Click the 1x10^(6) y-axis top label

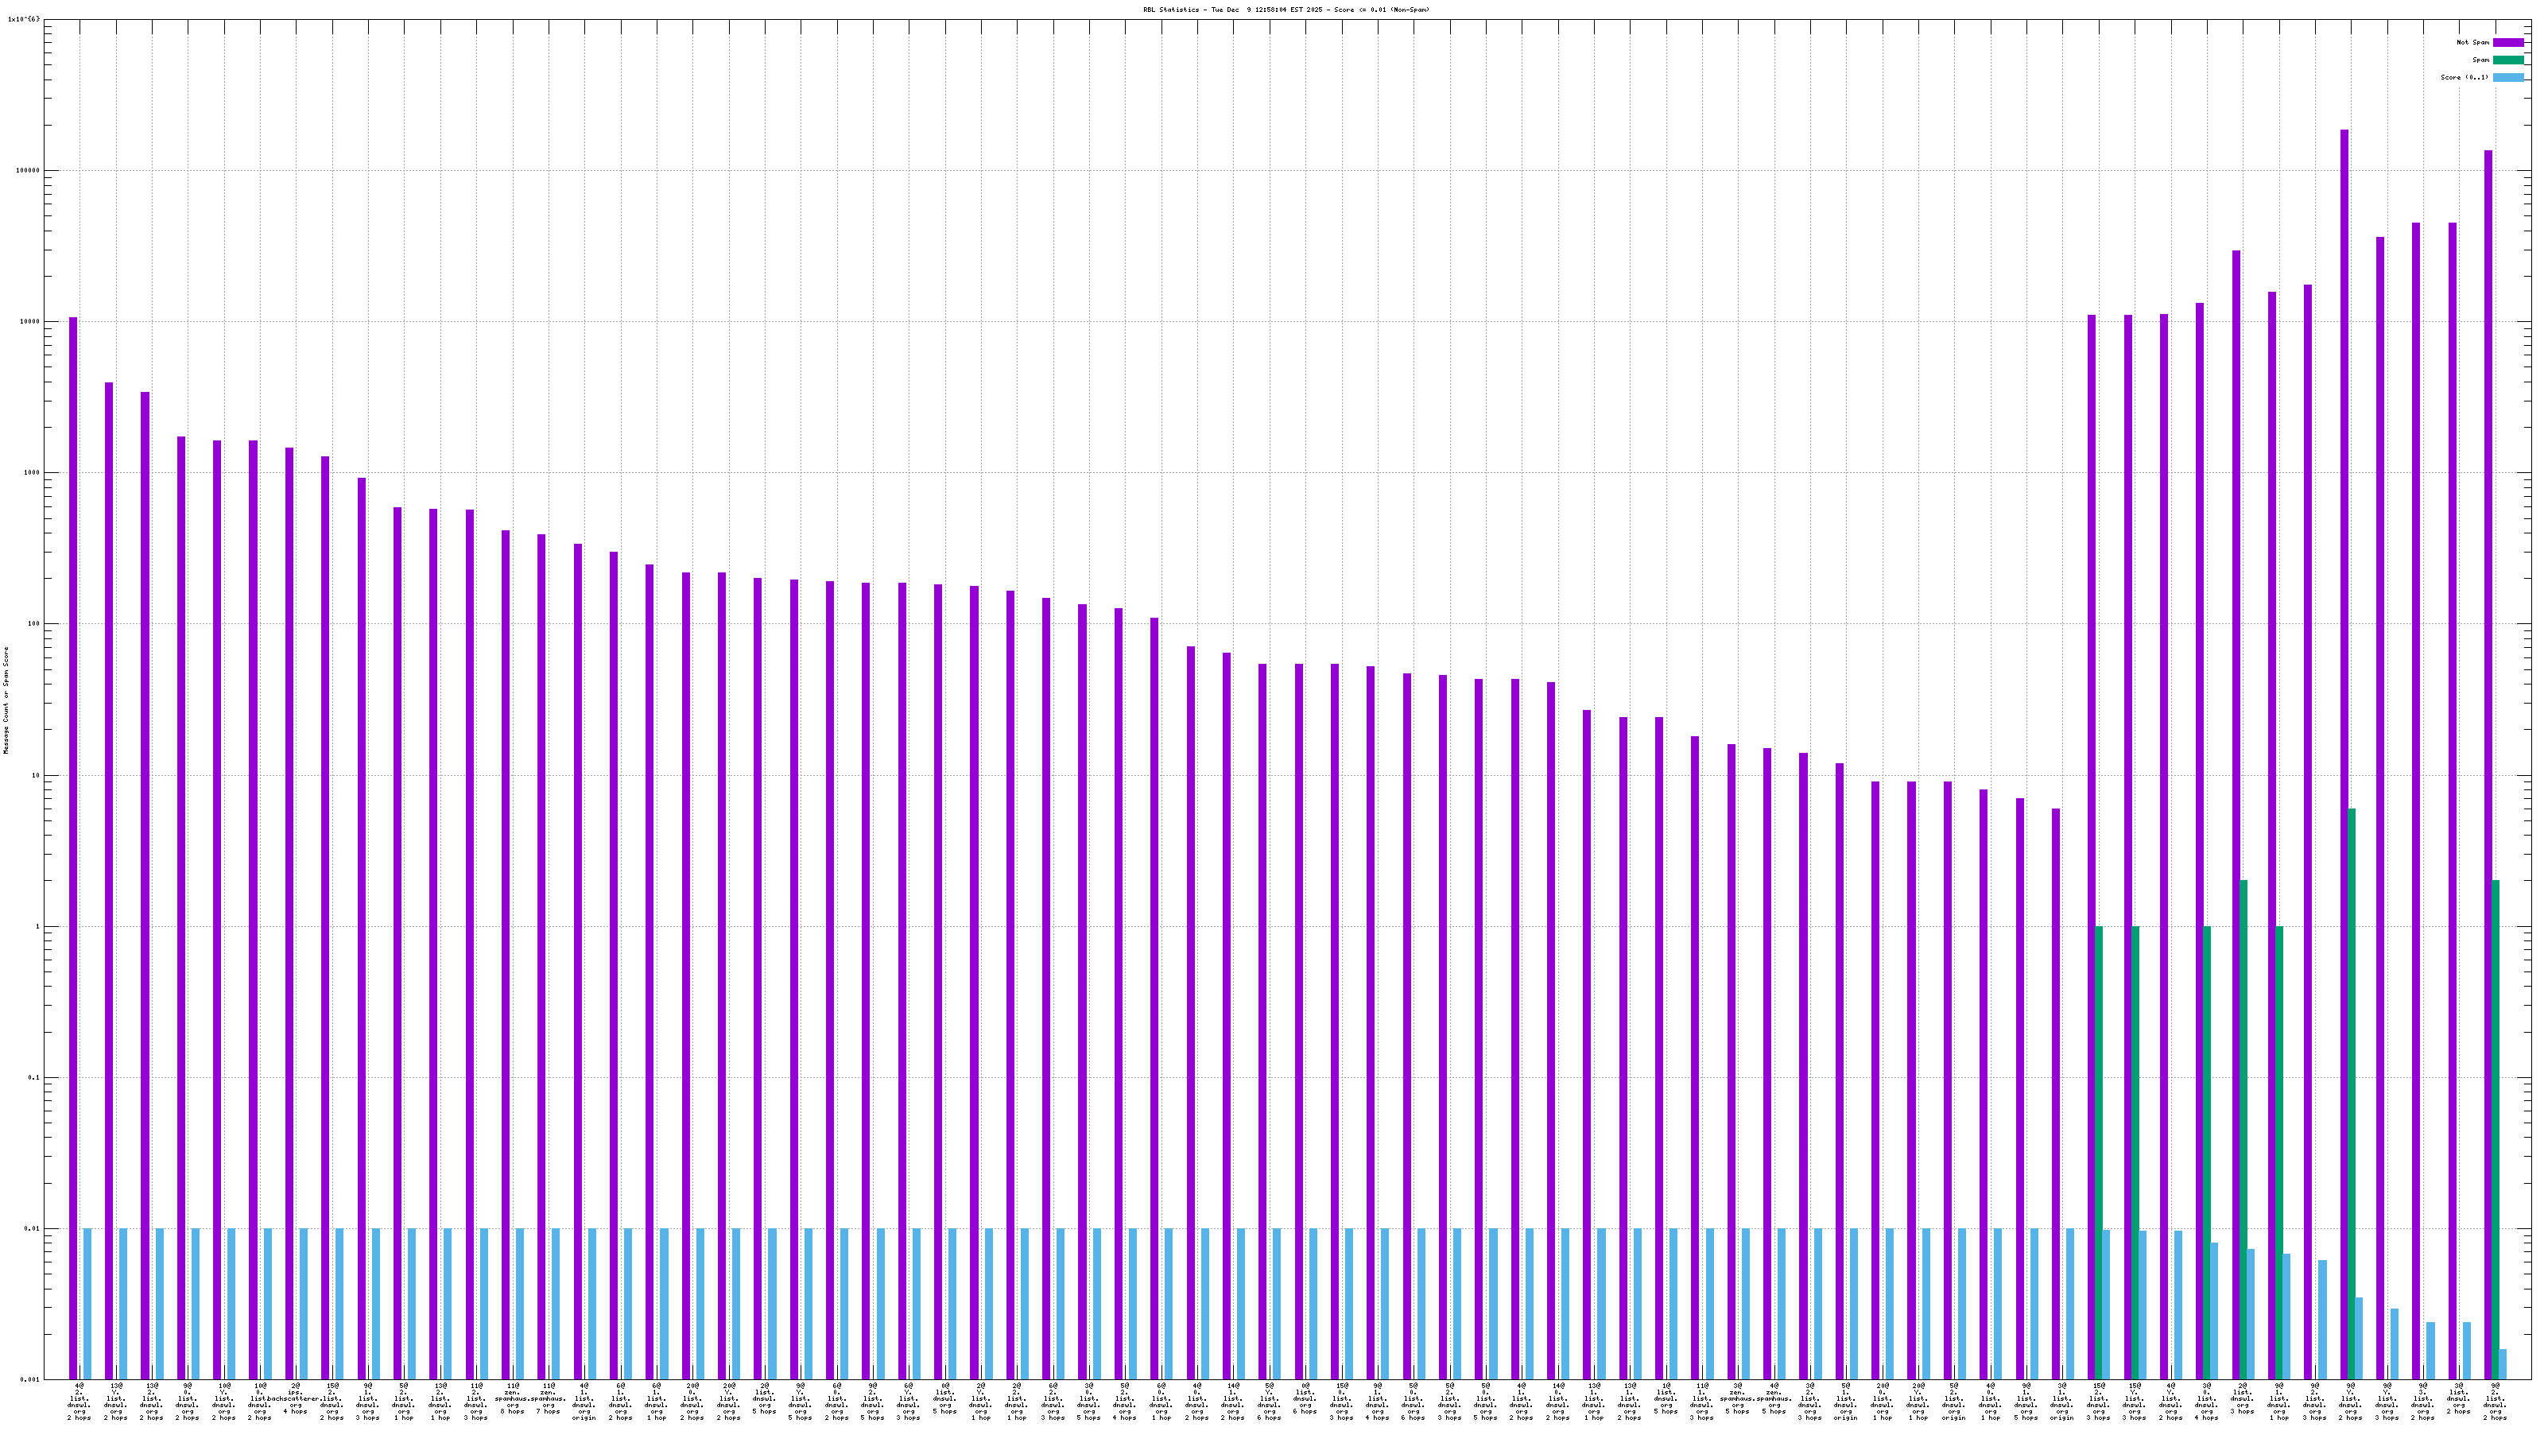tap(24, 19)
